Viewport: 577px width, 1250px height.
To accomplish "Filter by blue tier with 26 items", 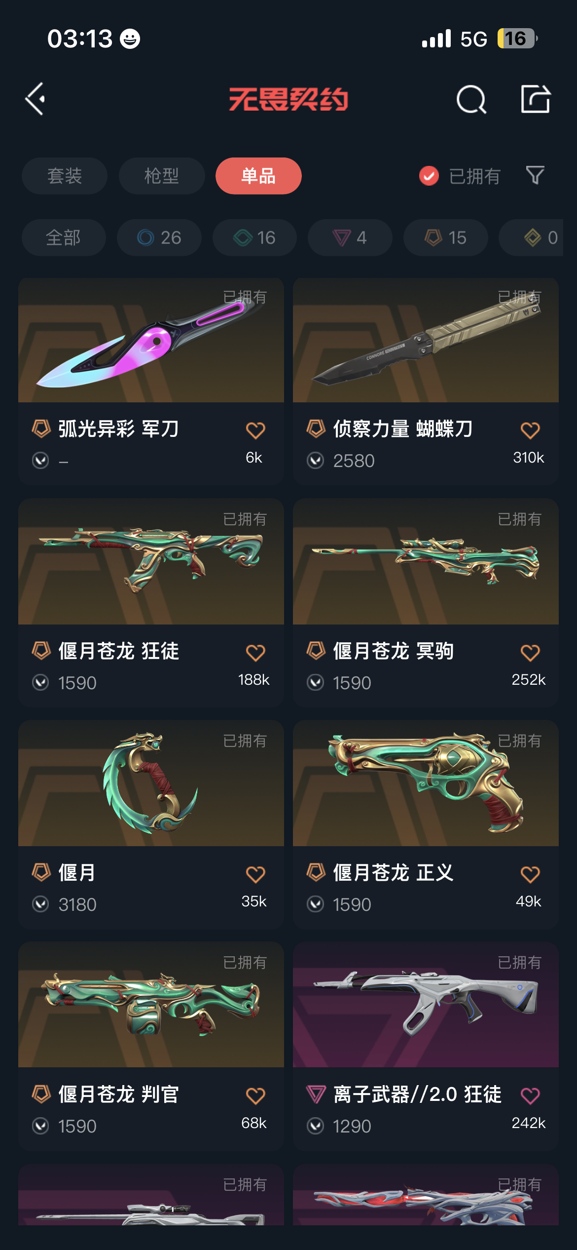I will point(159,237).
